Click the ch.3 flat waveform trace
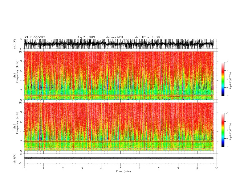 click(119, 158)
